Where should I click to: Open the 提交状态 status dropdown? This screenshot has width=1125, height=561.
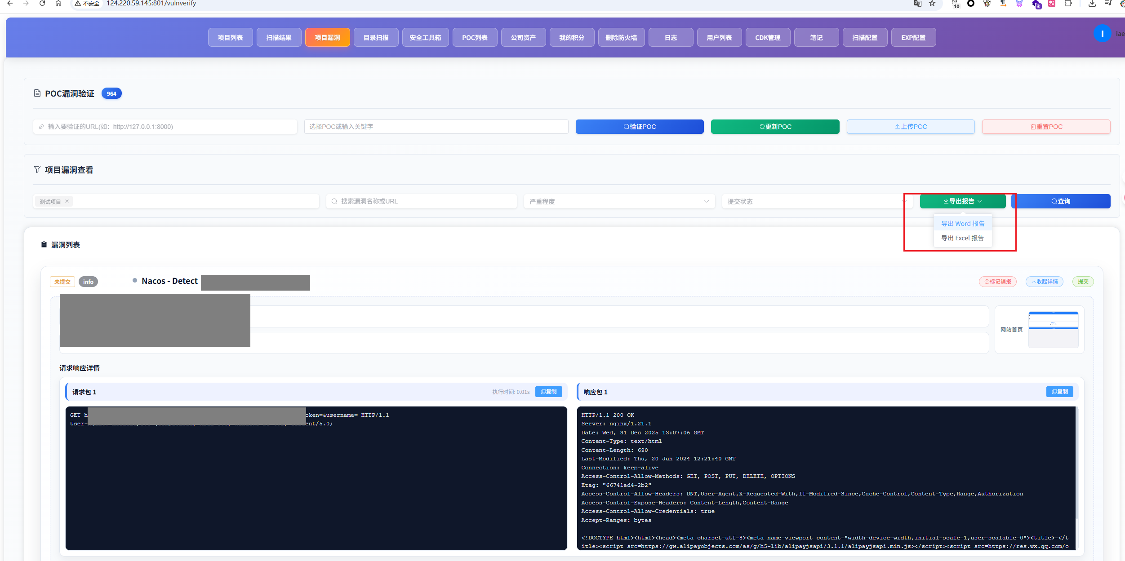tap(817, 201)
